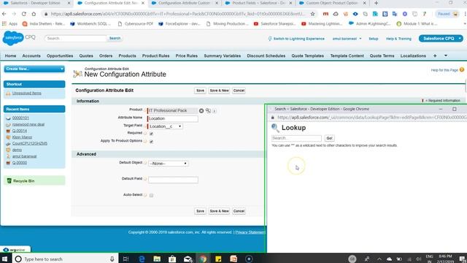The height and width of the screenshot is (263, 467).
Task: Open recent item Q-00014
Action: (x=20, y=131)
